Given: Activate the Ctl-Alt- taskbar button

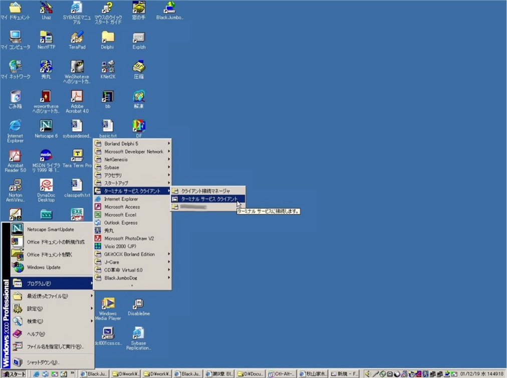Looking at the screenshot, I should click(282, 374).
